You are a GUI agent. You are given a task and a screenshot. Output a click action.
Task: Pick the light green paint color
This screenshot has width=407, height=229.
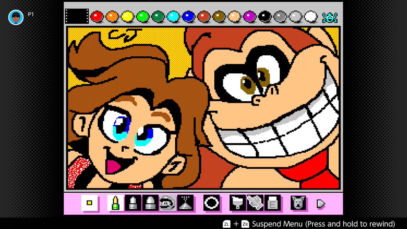143,16
